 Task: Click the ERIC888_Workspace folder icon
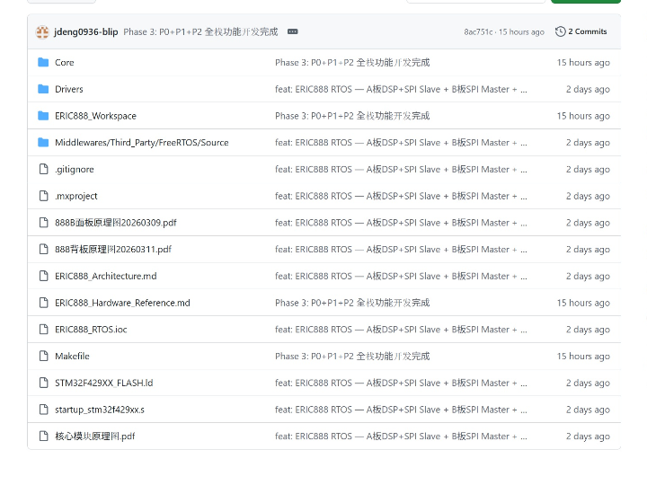tap(43, 116)
